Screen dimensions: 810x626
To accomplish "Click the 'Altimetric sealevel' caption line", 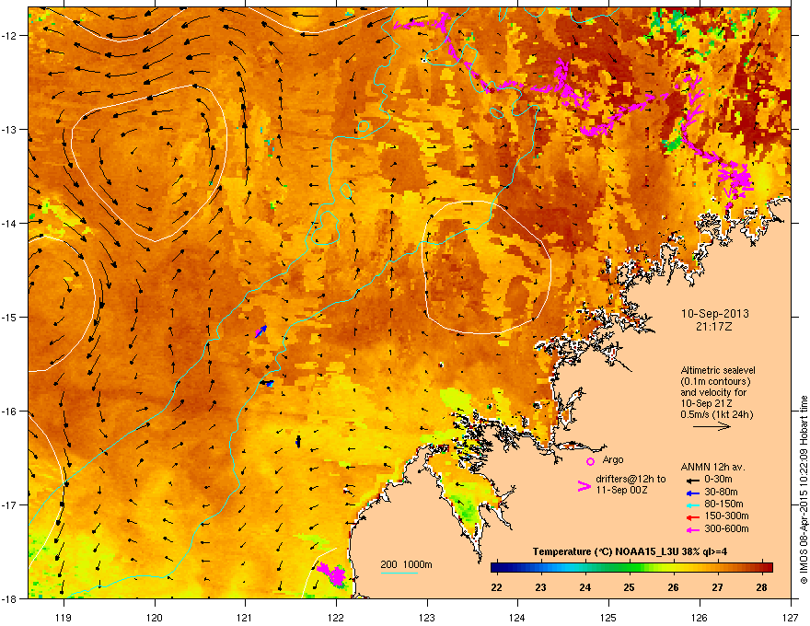I will pos(718,370).
